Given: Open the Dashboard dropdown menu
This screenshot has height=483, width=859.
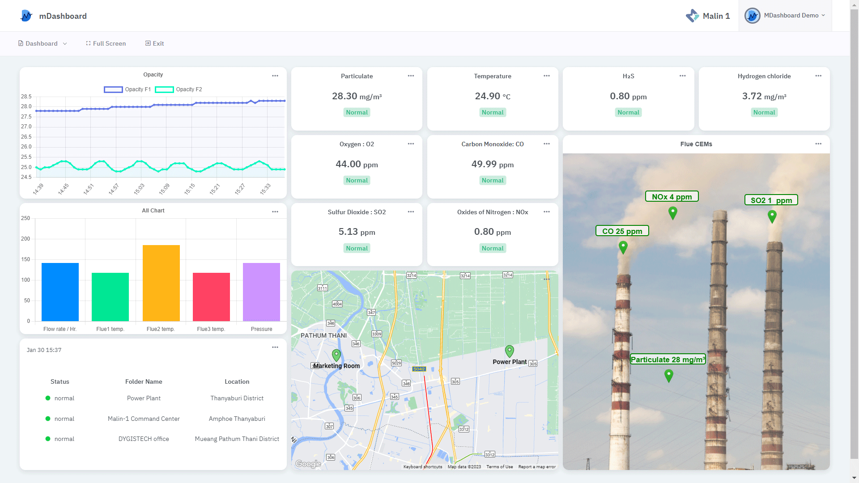Looking at the screenshot, I should point(43,43).
